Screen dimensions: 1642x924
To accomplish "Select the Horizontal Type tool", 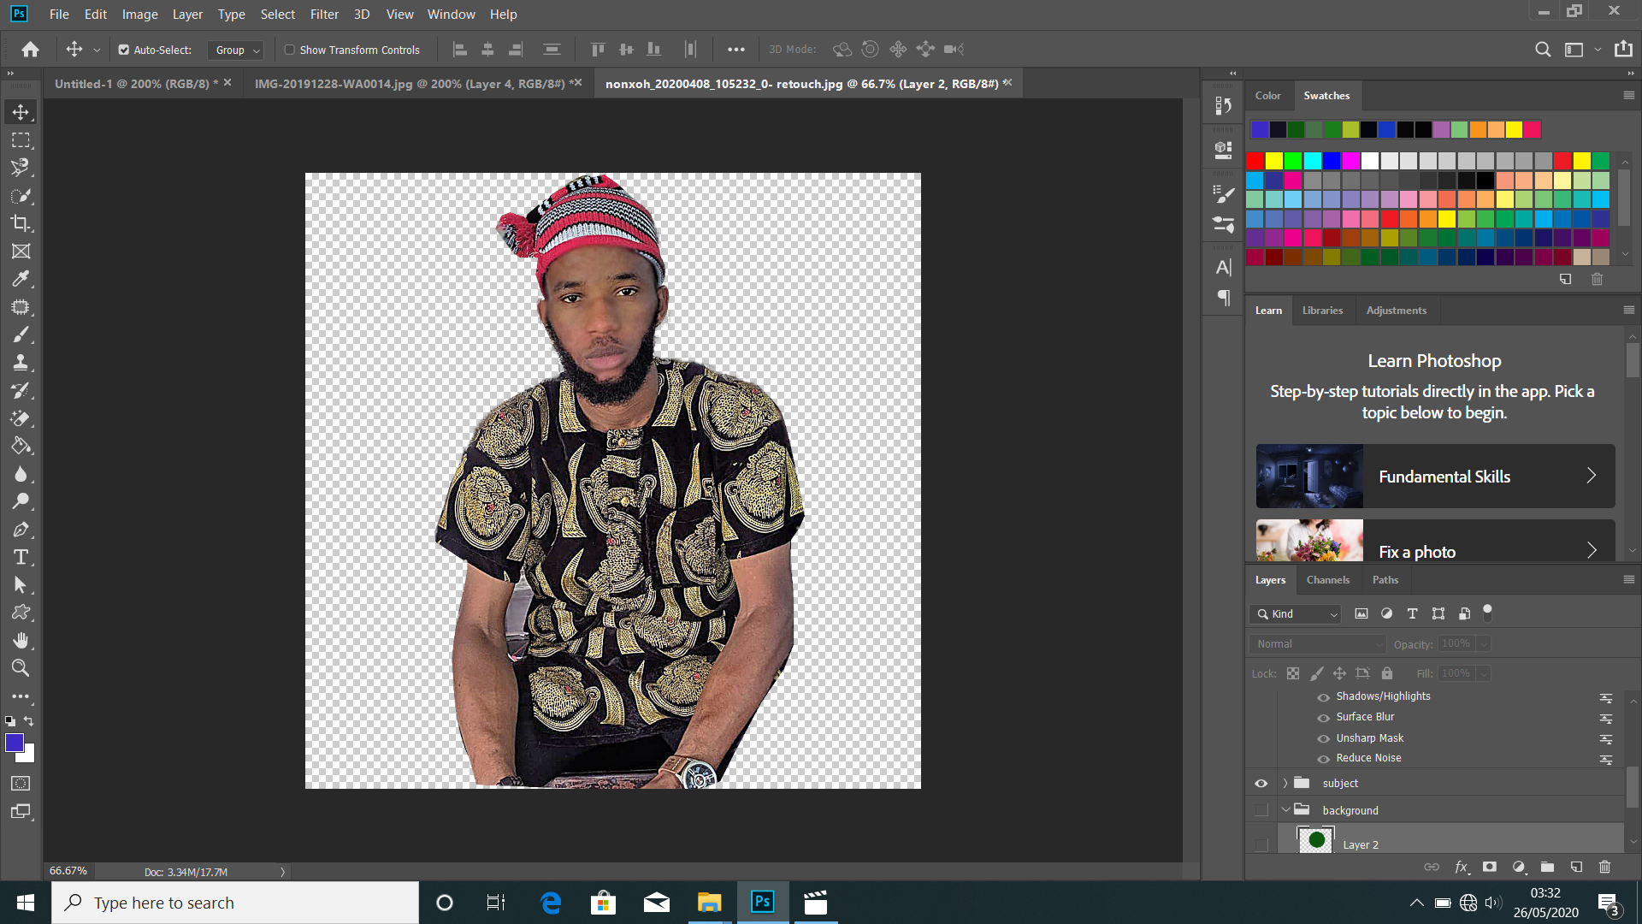I will 21,557.
